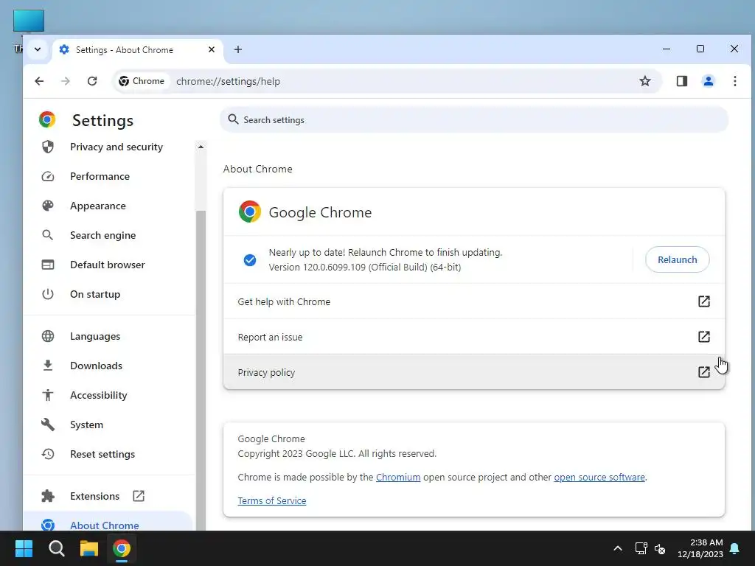
Task: Click the Extensions puzzle piece icon
Action: point(48,496)
